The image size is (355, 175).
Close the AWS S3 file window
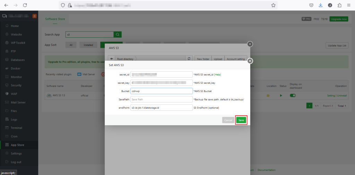[x=250, y=44]
